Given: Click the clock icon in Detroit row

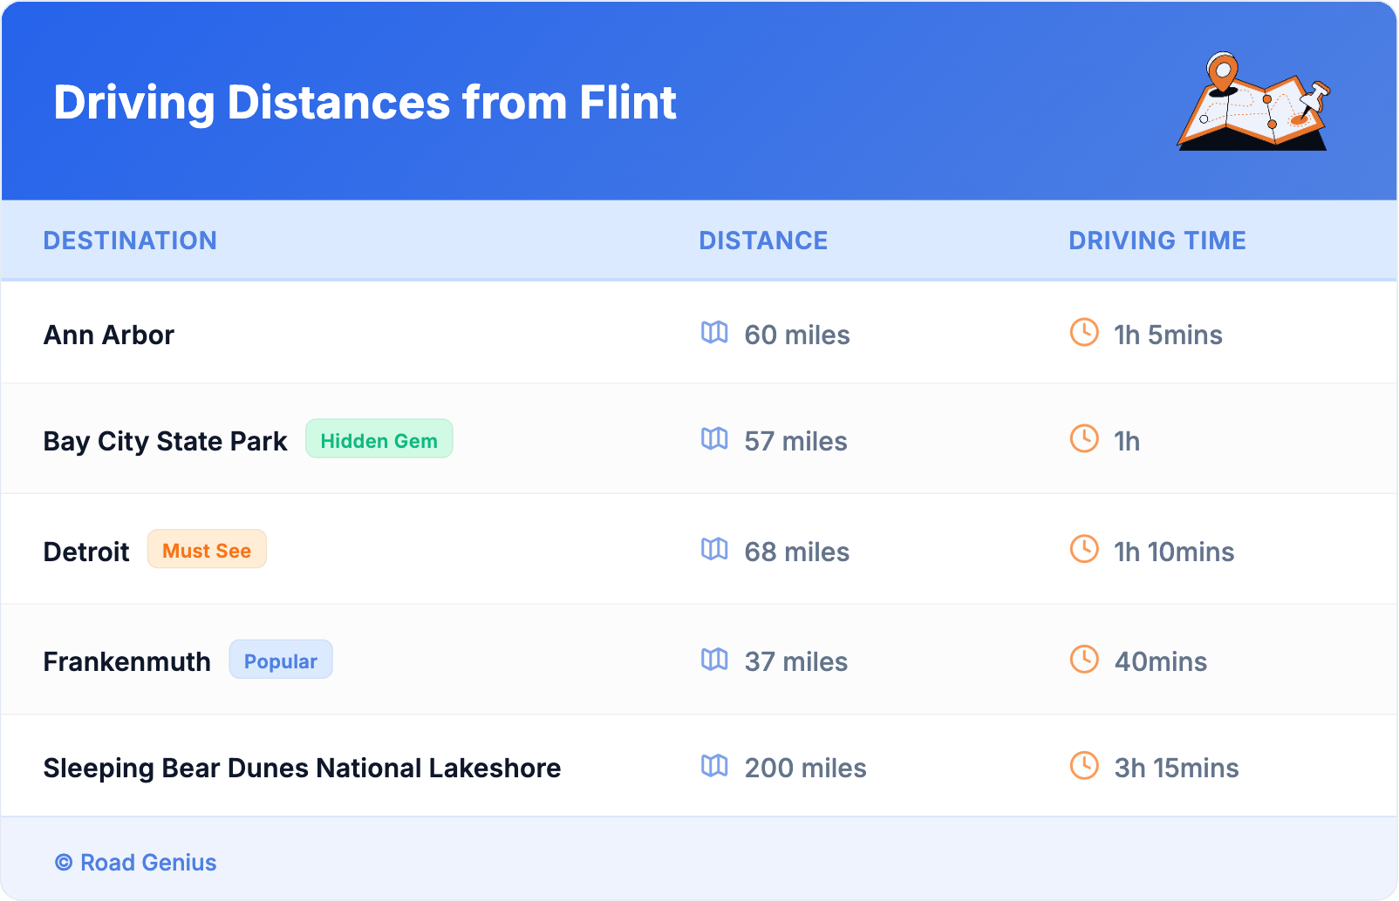Looking at the screenshot, I should pos(1084,549).
